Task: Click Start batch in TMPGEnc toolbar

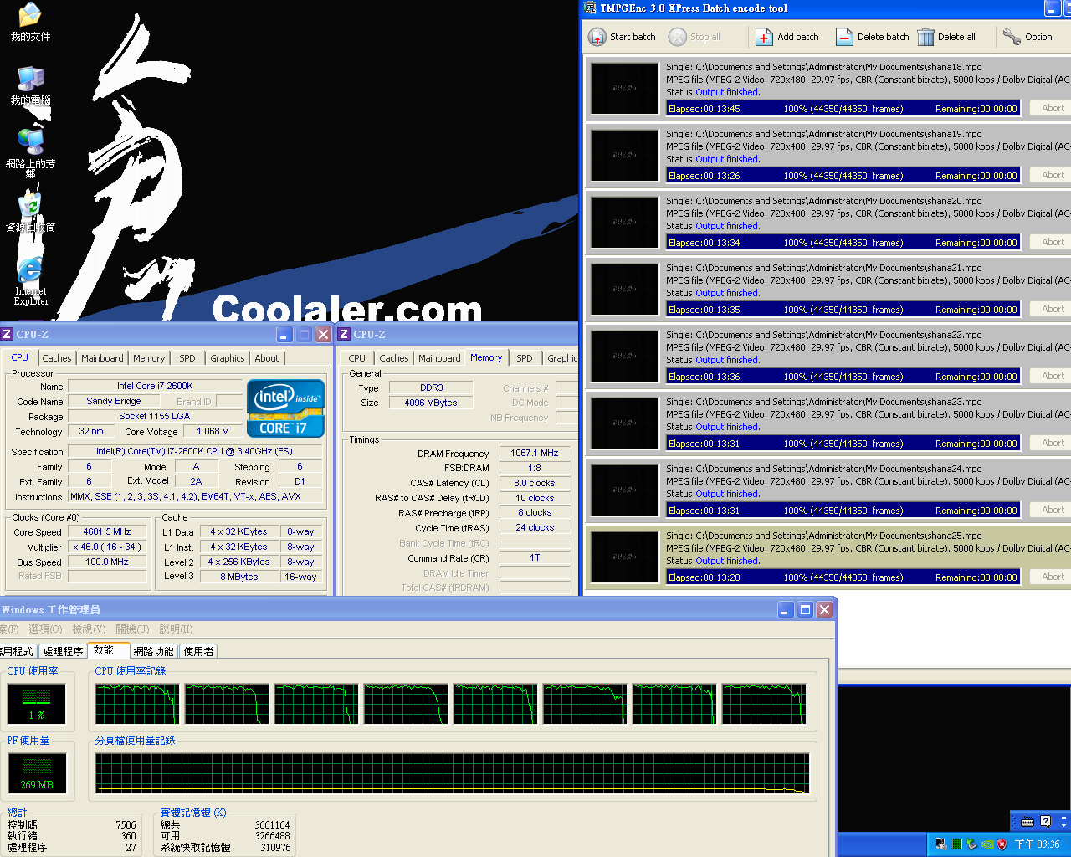Action: tap(622, 37)
